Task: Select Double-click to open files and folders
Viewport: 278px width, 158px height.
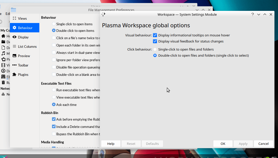Action: click(x=201, y=56)
